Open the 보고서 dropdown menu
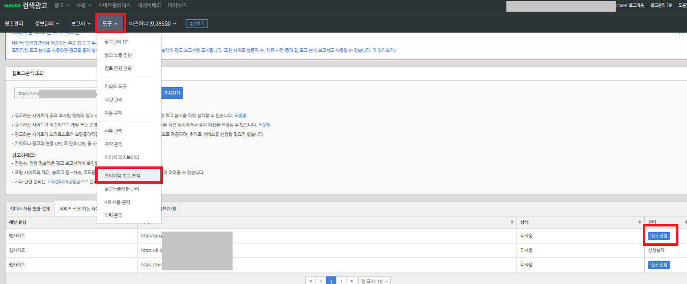The height and width of the screenshot is (284, 687). (80, 23)
